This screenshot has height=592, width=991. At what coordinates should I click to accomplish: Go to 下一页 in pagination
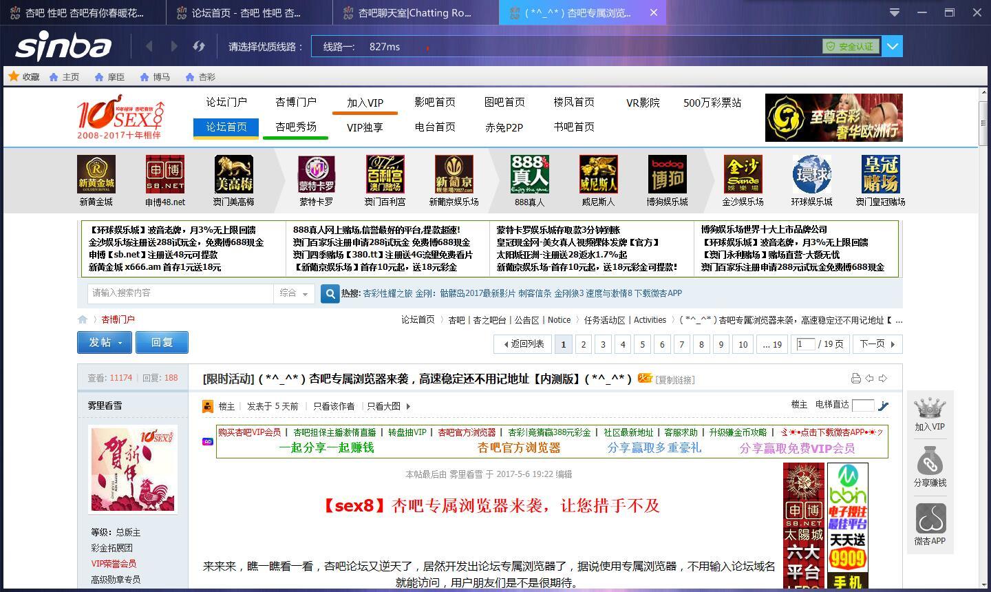pos(877,343)
